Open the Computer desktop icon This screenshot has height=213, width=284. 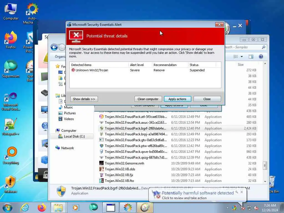tap(11, 11)
